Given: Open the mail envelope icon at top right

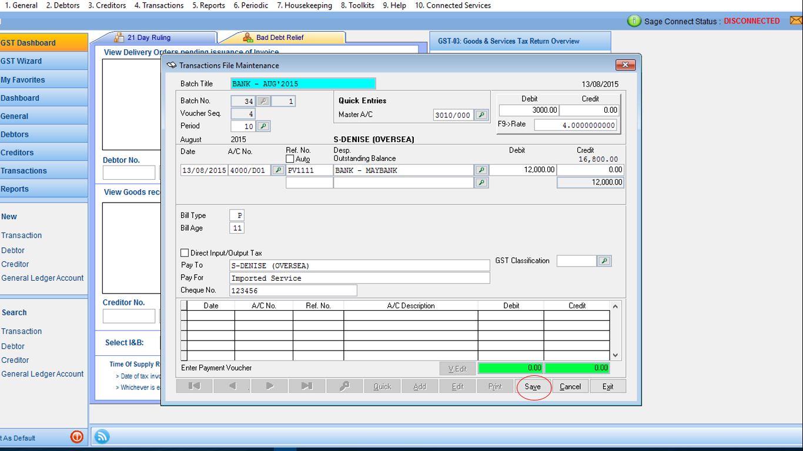Looking at the screenshot, I should coord(796,21).
